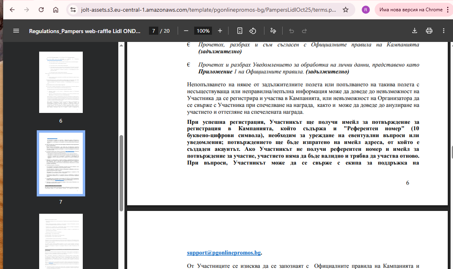This screenshot has width=453, height=269.
Task: Click the thumbnail panel scrollbar
Action: coord(121,173)
